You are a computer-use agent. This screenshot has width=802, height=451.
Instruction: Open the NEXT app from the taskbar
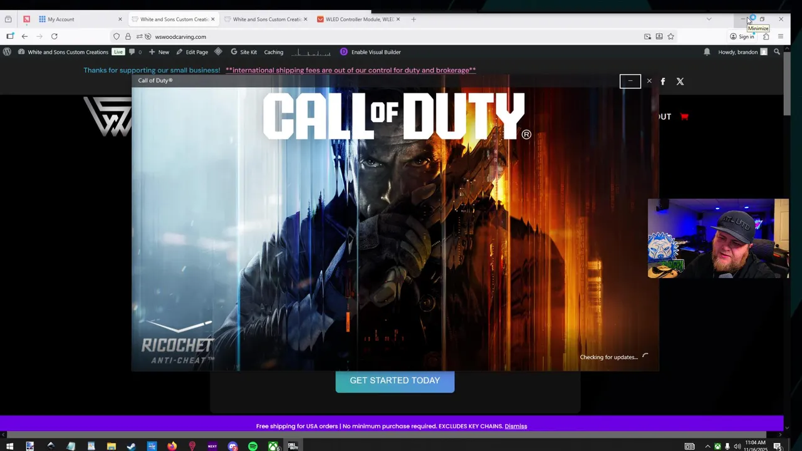click(212, 446)
